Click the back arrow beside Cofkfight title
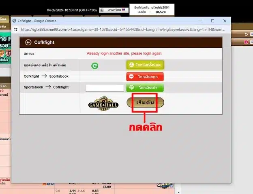The width and height of the screenshot is (253, 194). click(28, 42)
